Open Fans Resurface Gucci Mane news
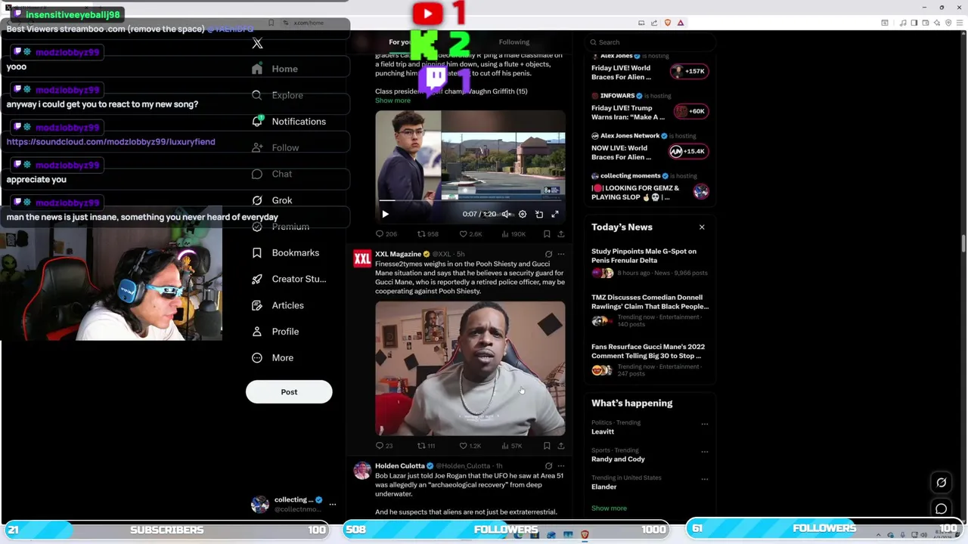968x544 pixels. pos(650,360)
